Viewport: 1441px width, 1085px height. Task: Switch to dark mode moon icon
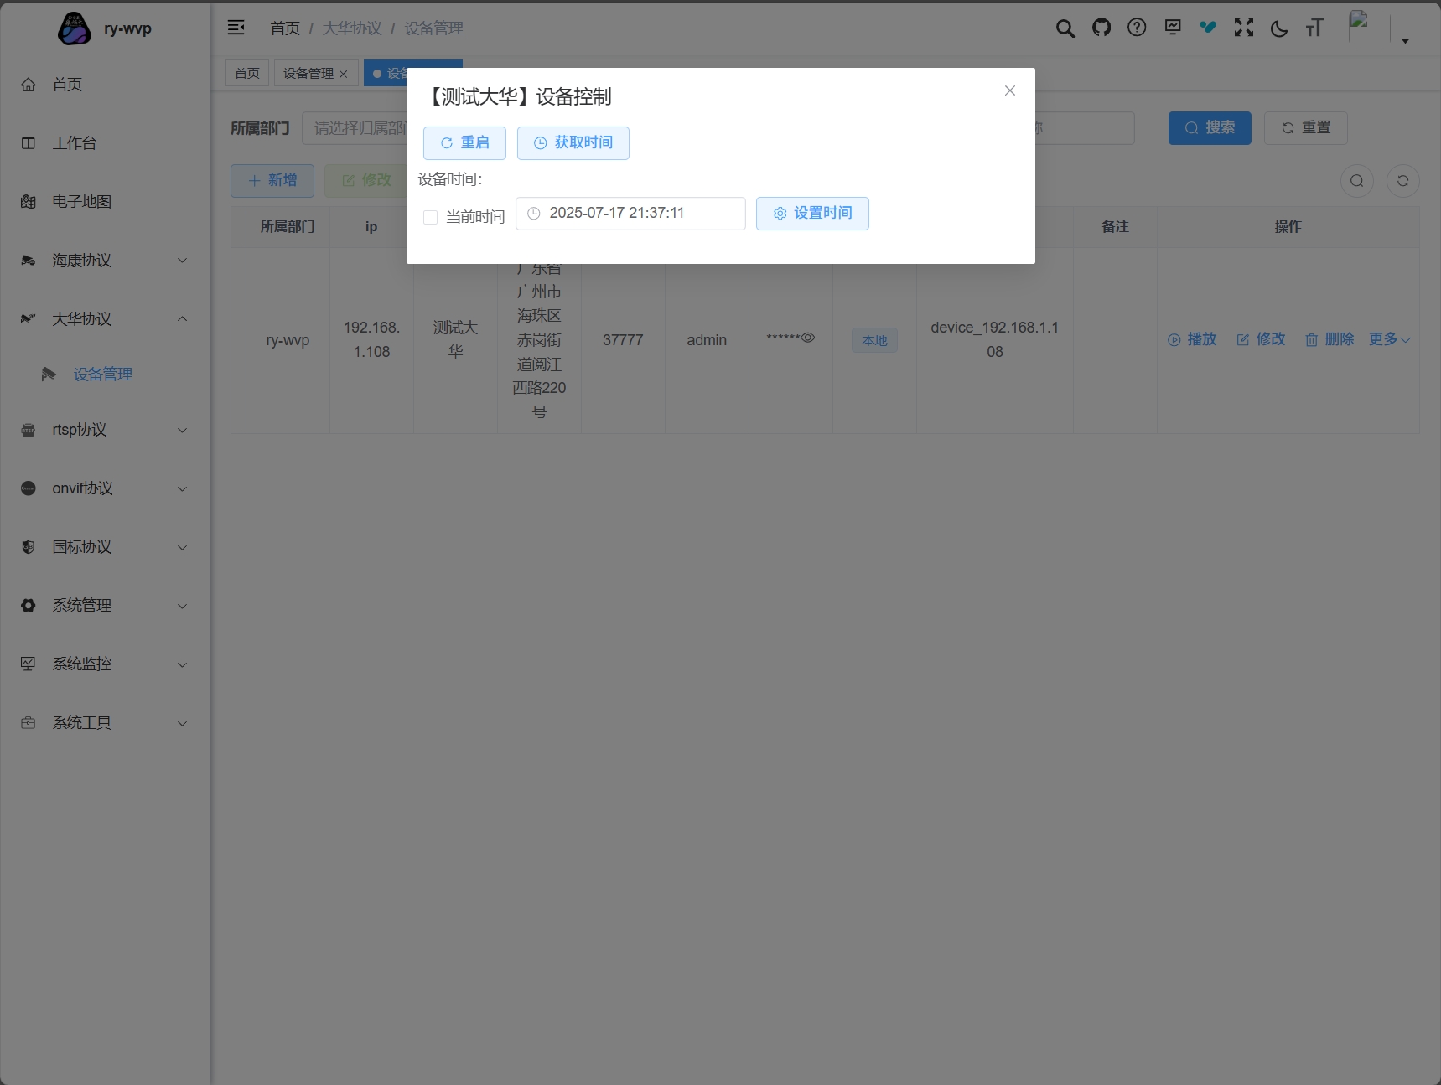1278,28
